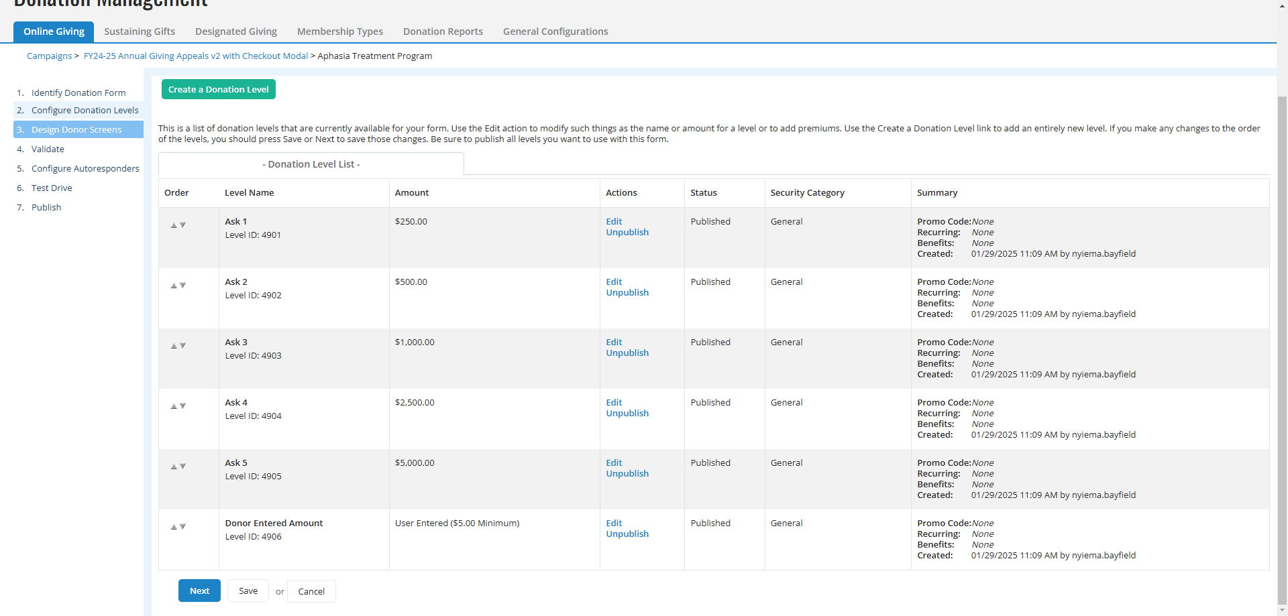Open Designated Giving tab
The image size is (1288, 616).
tap(236, 32)
